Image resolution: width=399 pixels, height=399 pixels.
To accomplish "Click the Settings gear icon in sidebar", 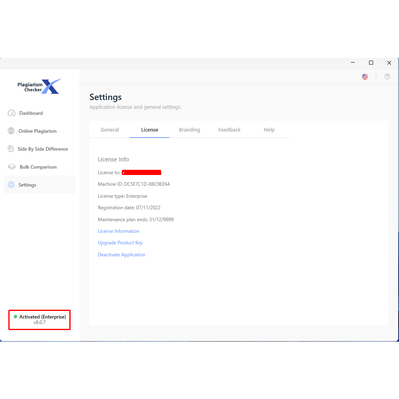I will click(11, 185).
